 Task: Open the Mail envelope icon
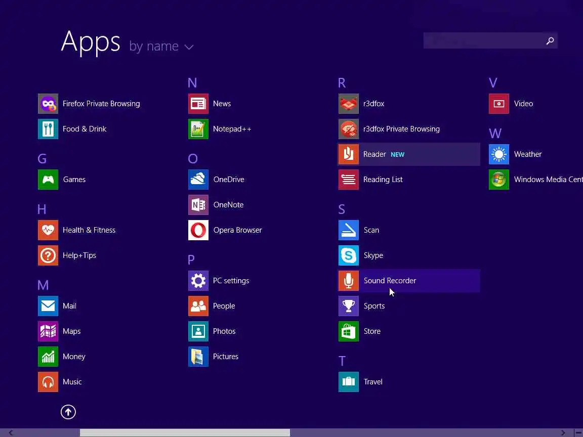coord(48,306)
